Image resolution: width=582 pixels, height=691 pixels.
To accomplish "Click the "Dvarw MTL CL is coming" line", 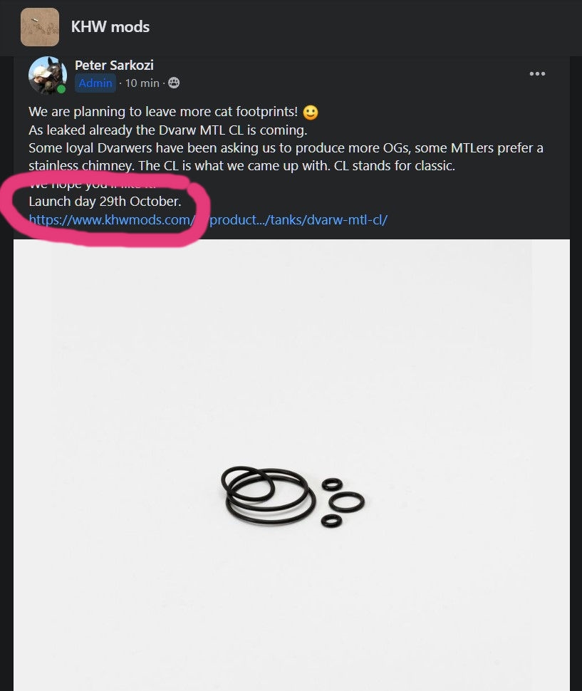I will (167, 130).
